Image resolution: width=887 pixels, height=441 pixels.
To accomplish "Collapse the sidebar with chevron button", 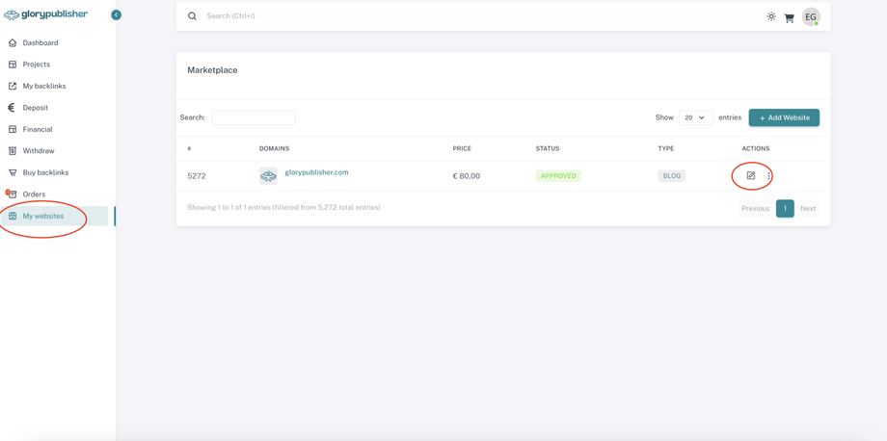I will pyautogui.click(x=116, y=15).
